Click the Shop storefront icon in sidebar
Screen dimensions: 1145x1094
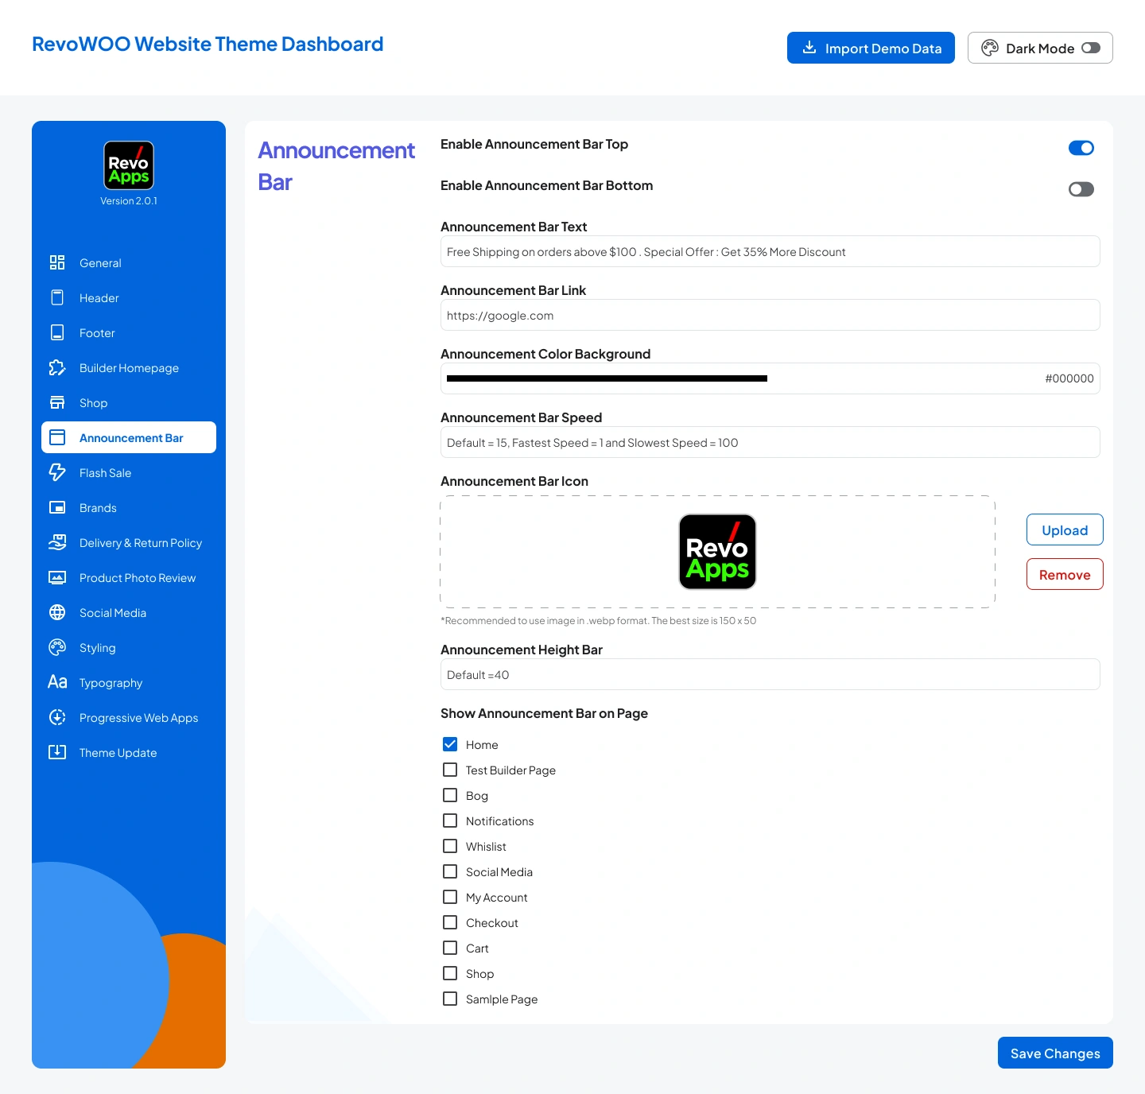[x=57, y=402]
